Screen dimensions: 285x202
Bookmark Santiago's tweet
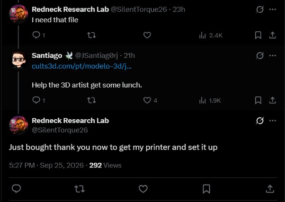258,100
